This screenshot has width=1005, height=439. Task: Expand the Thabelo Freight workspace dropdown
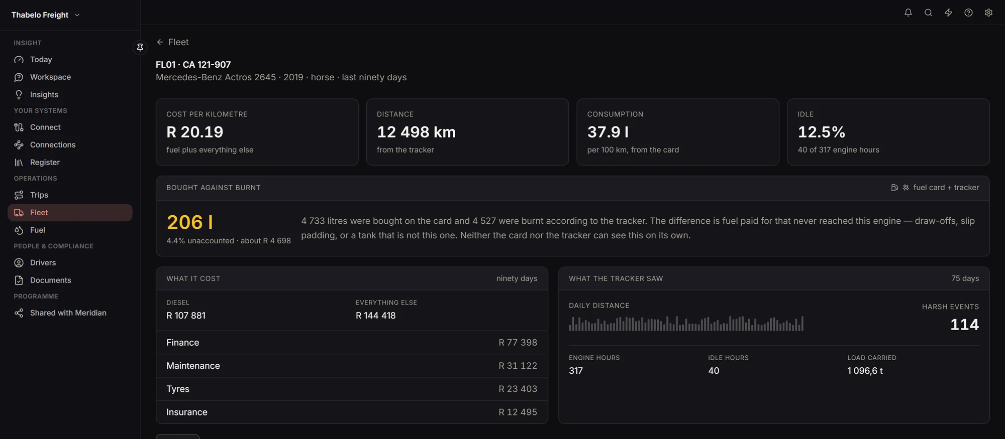click(46, 15)
